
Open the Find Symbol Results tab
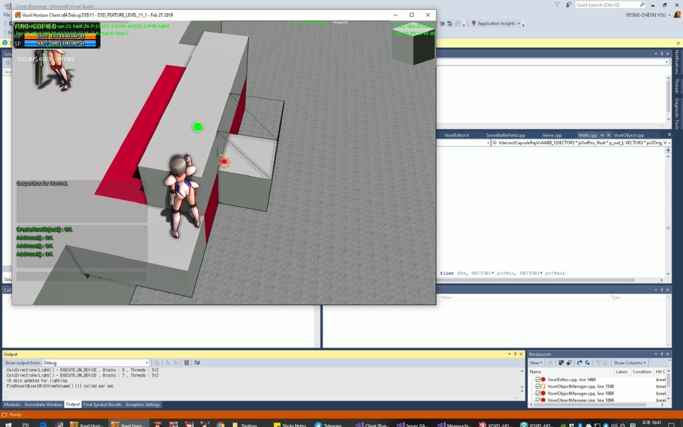[102, 405]
